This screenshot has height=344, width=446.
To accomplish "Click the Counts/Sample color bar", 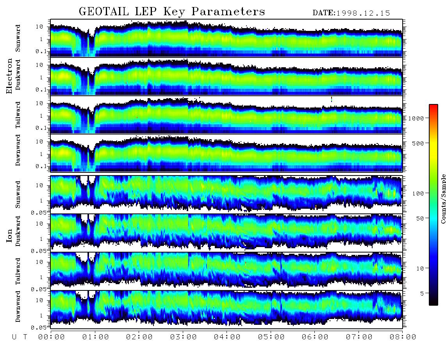I will click(x=434, y=205).
